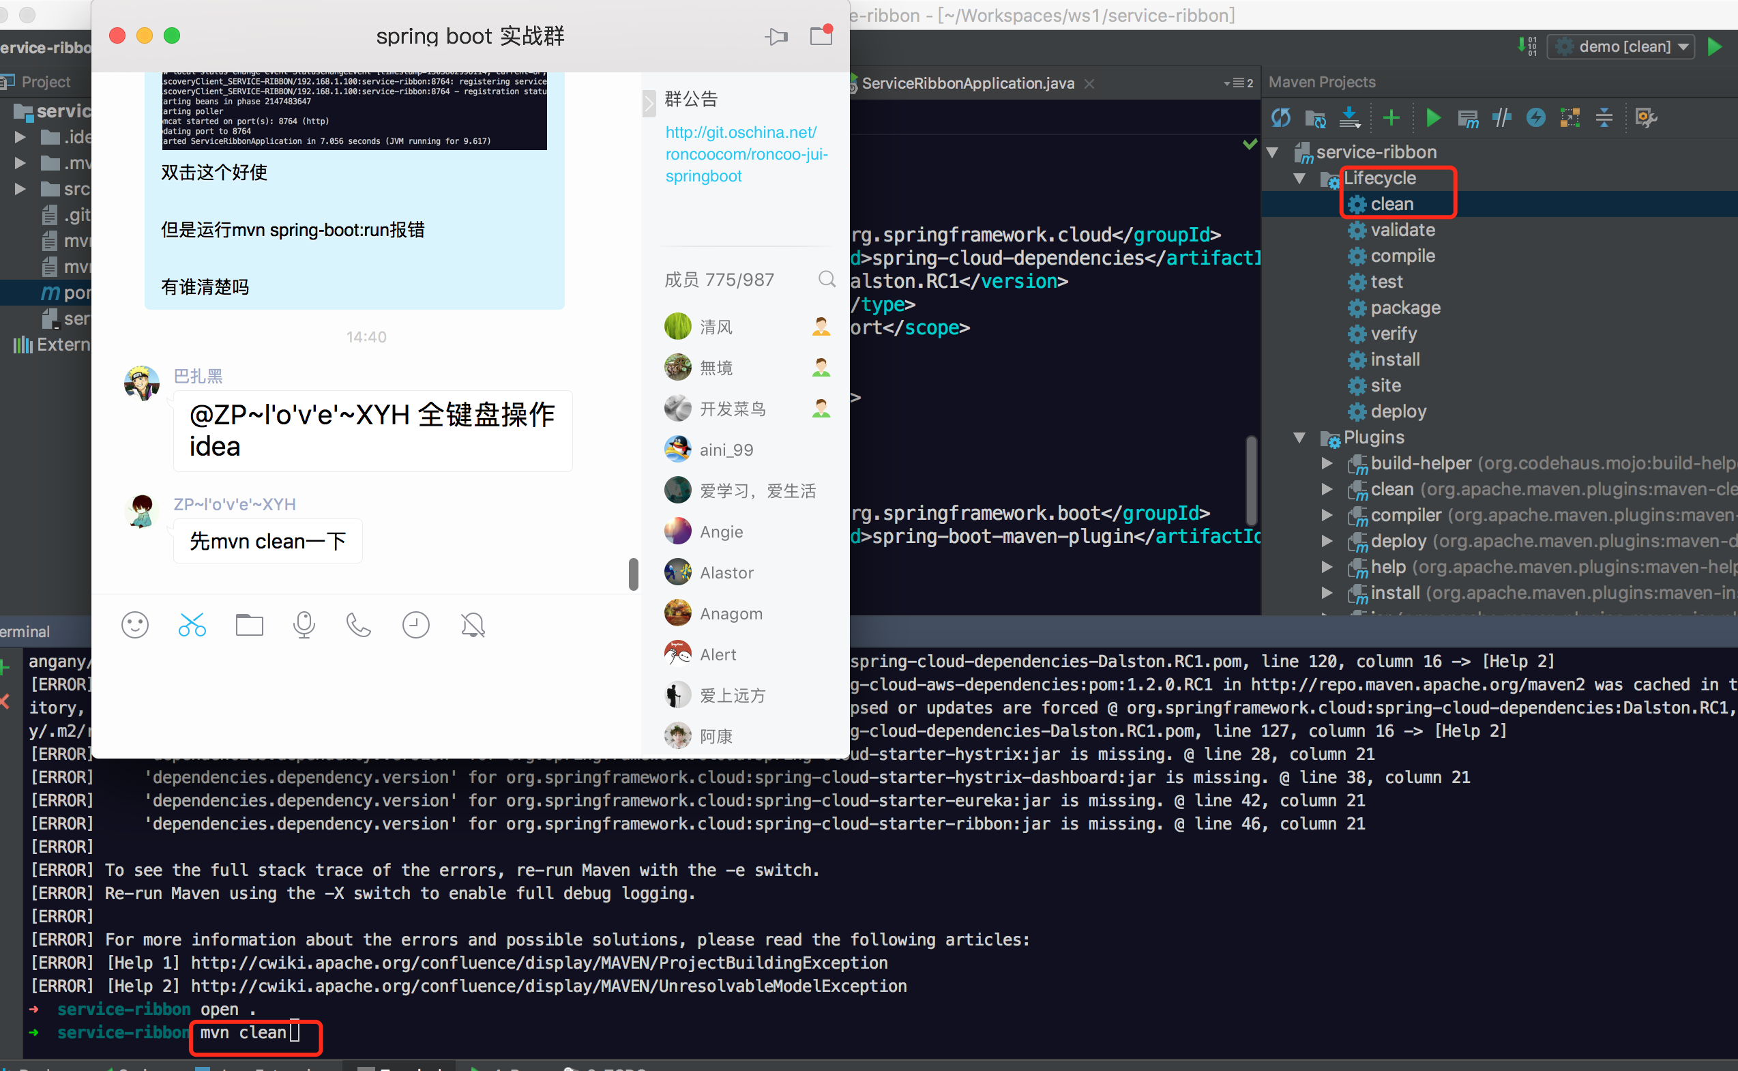Open chat history with the clock icon

(415, 625)
